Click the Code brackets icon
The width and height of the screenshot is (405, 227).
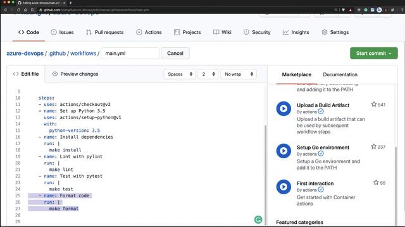click(x=21, y=32)
